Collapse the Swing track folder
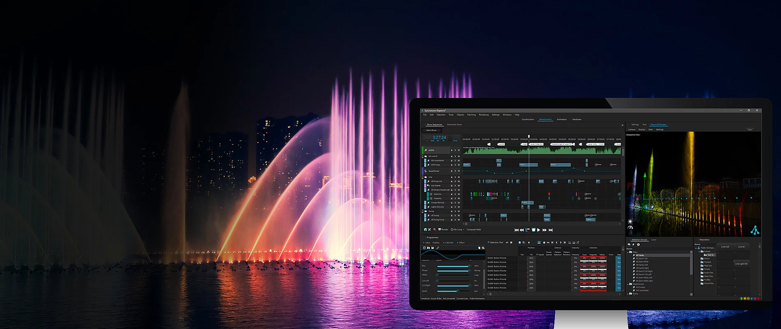Viewport: 781px width, 329px height. (x=423, y=211)
